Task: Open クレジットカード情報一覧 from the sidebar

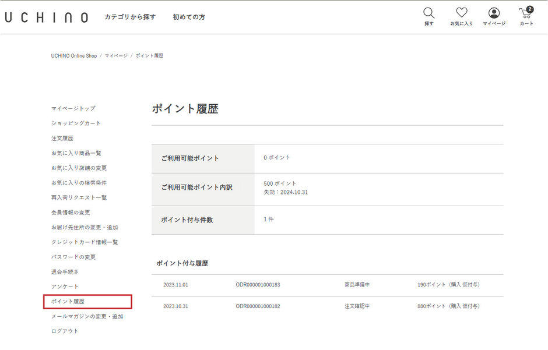Action: [x=84, y=242]
